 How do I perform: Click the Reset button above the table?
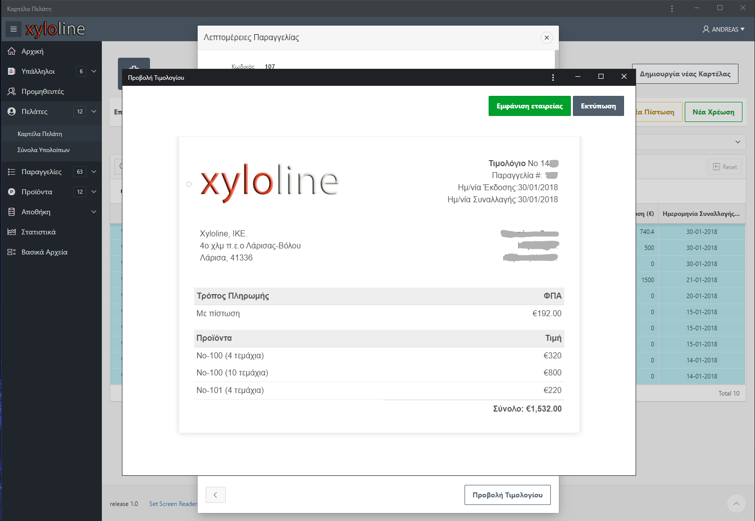725,167
